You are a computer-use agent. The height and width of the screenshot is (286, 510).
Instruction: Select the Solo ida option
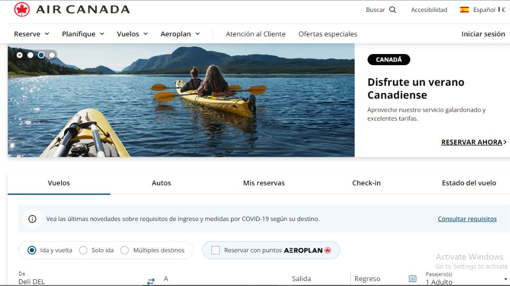click(83, 250)
